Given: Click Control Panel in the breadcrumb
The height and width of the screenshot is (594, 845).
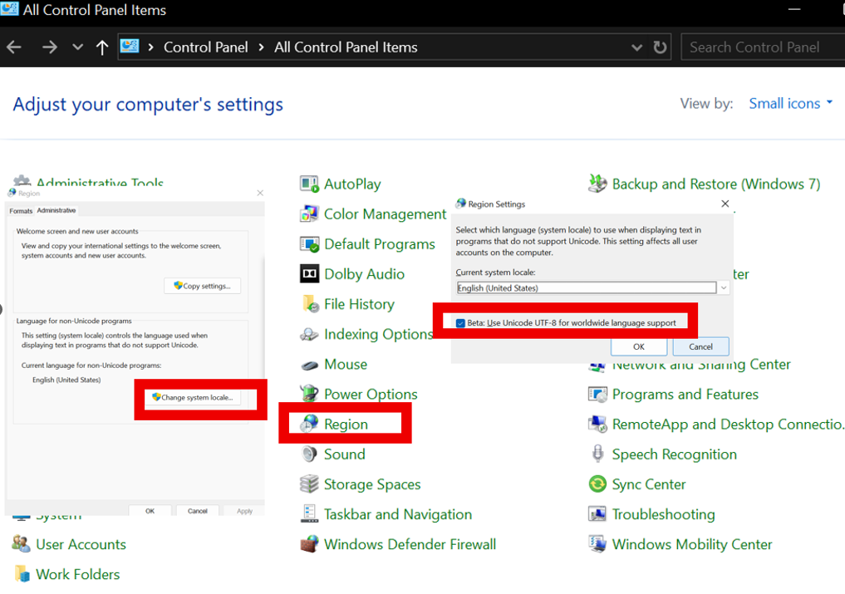Looking at the screenshot, I should (206, 47).
